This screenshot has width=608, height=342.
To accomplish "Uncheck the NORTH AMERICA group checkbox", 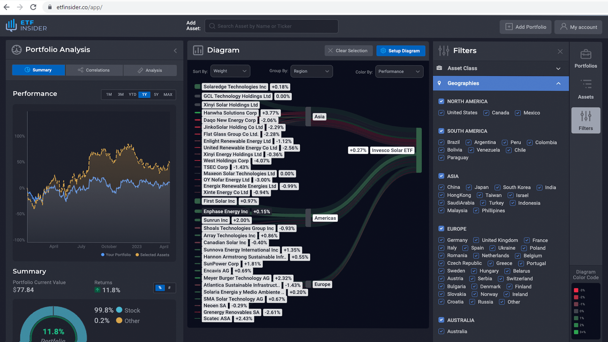I will point(441,101).
